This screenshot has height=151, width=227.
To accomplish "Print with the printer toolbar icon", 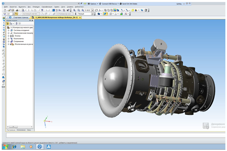I will click(x=17, y=10).
